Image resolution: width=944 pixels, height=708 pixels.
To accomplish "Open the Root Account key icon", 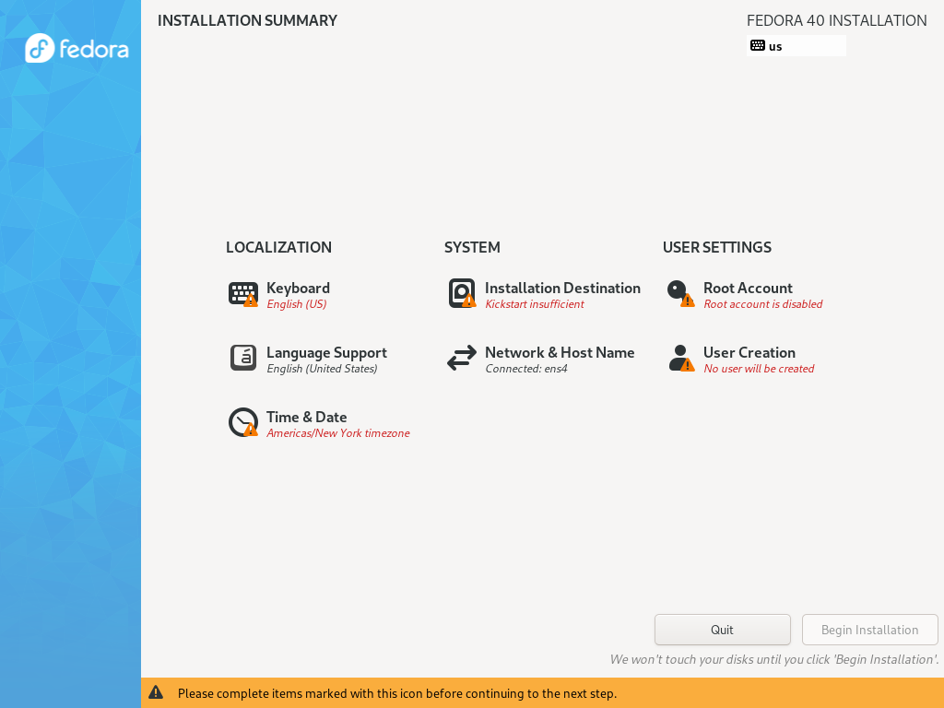I will click(680, 293).
